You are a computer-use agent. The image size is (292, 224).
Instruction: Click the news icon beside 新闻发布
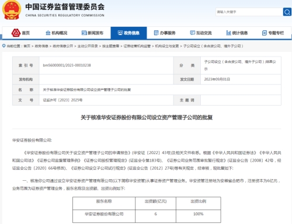tap(84, 33)
